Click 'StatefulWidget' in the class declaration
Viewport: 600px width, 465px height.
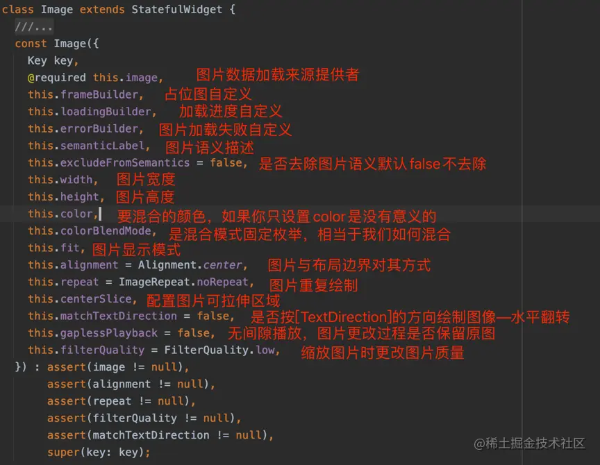pyautogui.click(x=176, y=9)
